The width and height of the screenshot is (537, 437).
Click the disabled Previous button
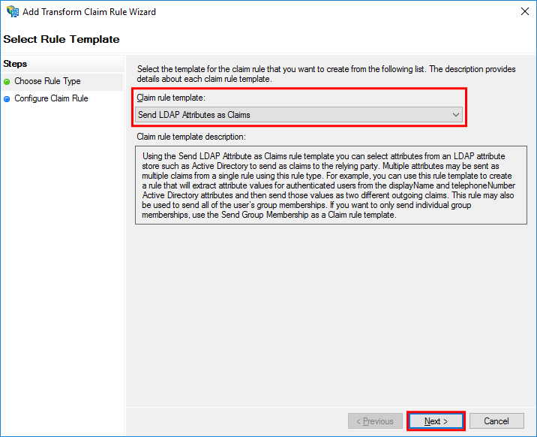pos(375,421)
